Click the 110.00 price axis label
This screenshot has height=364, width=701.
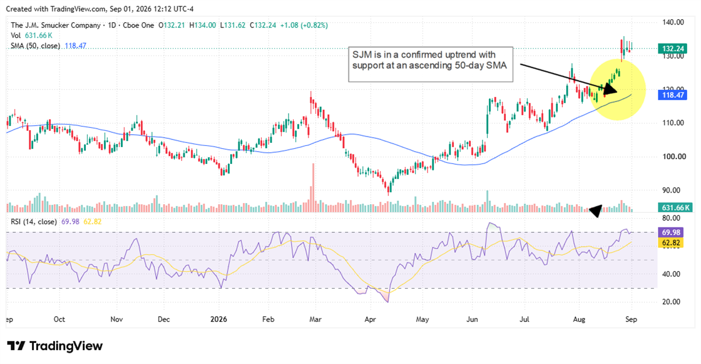[x=674, y=123]
